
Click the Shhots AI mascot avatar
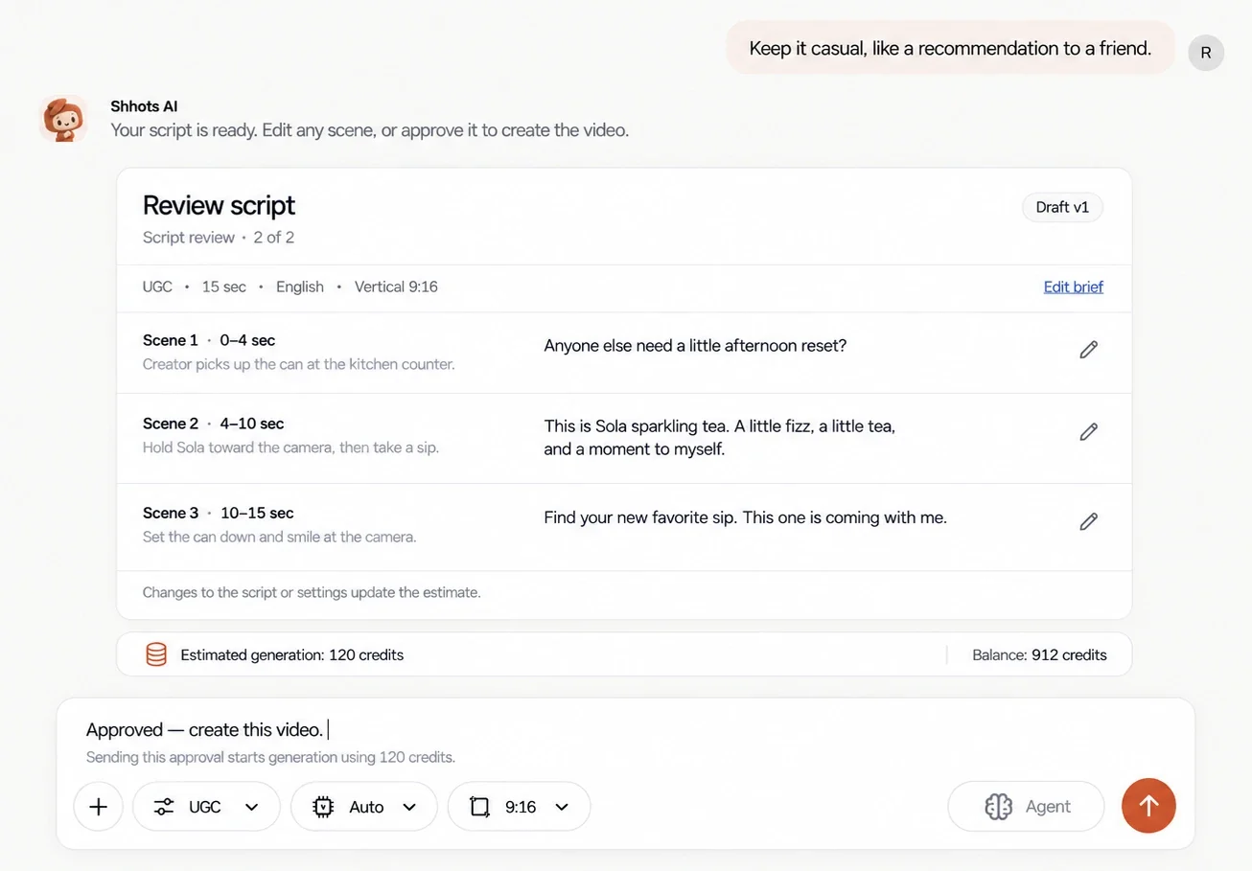click(x=63, y=119)
